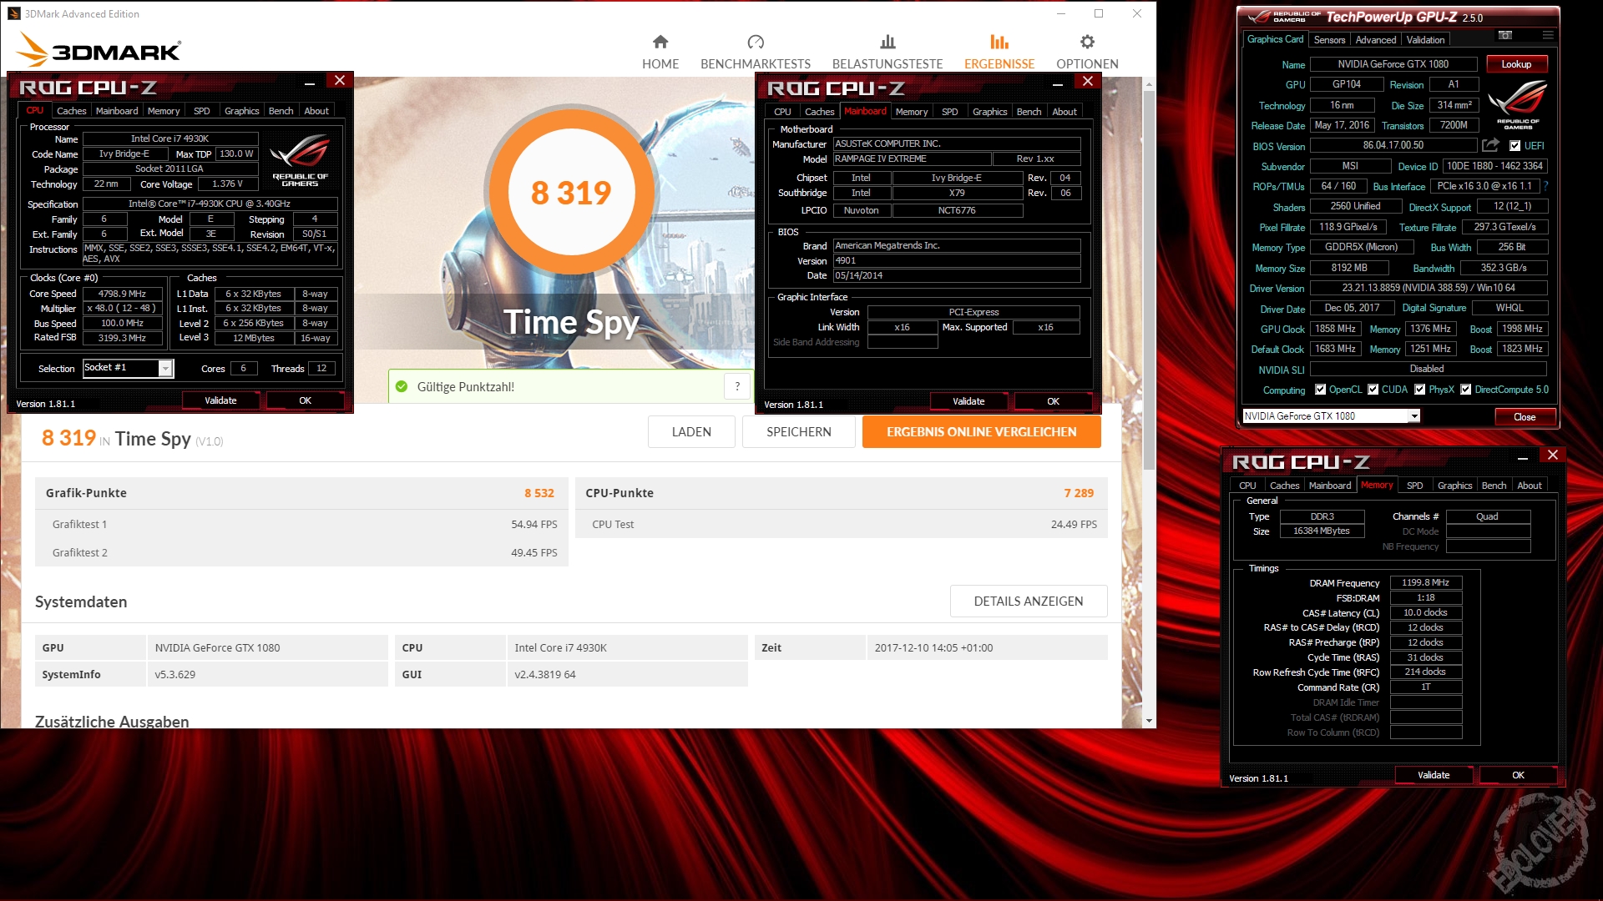Viewport: 1603px width, 901px height.
Task: Click the BIOS Version field in GPU-Z
Action: pyautogui.click(x=1393, y=145)
